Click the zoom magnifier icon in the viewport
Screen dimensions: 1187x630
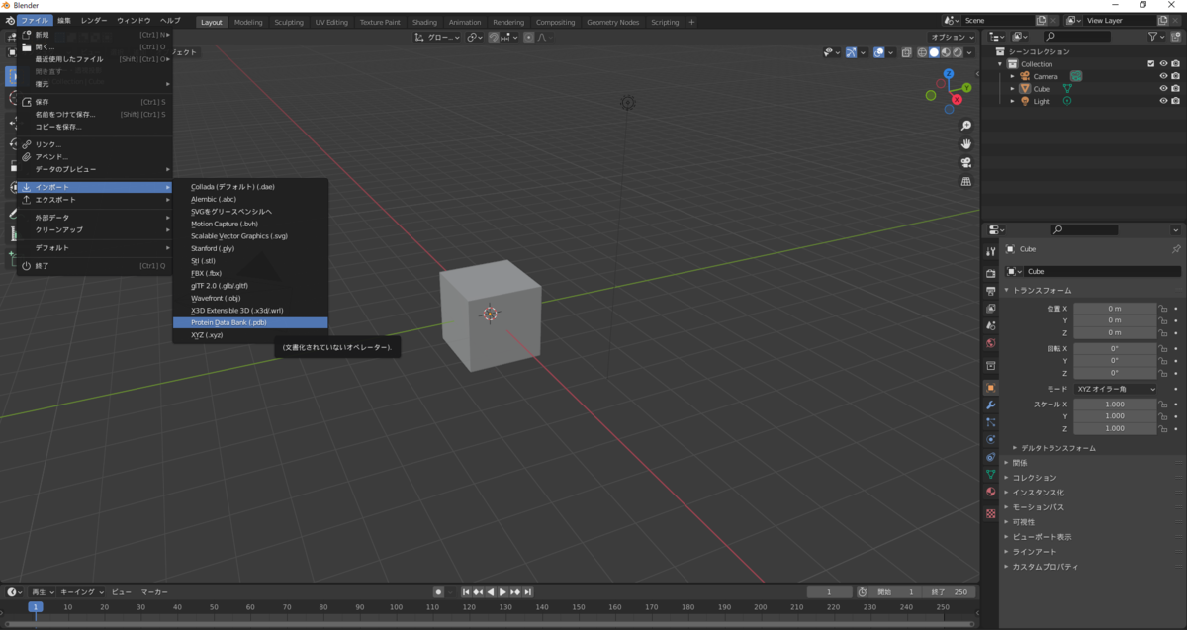click(x=965, y=126)
